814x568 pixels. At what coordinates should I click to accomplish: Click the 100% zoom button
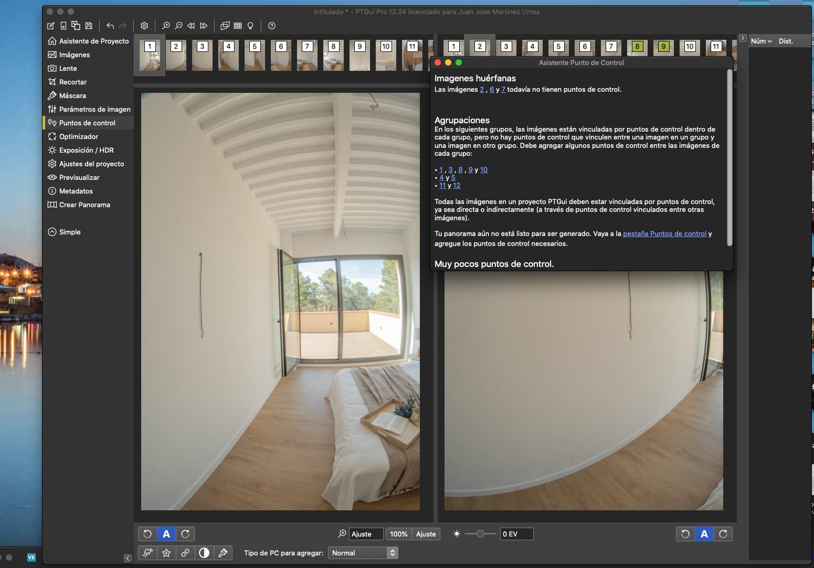point(399,534)
